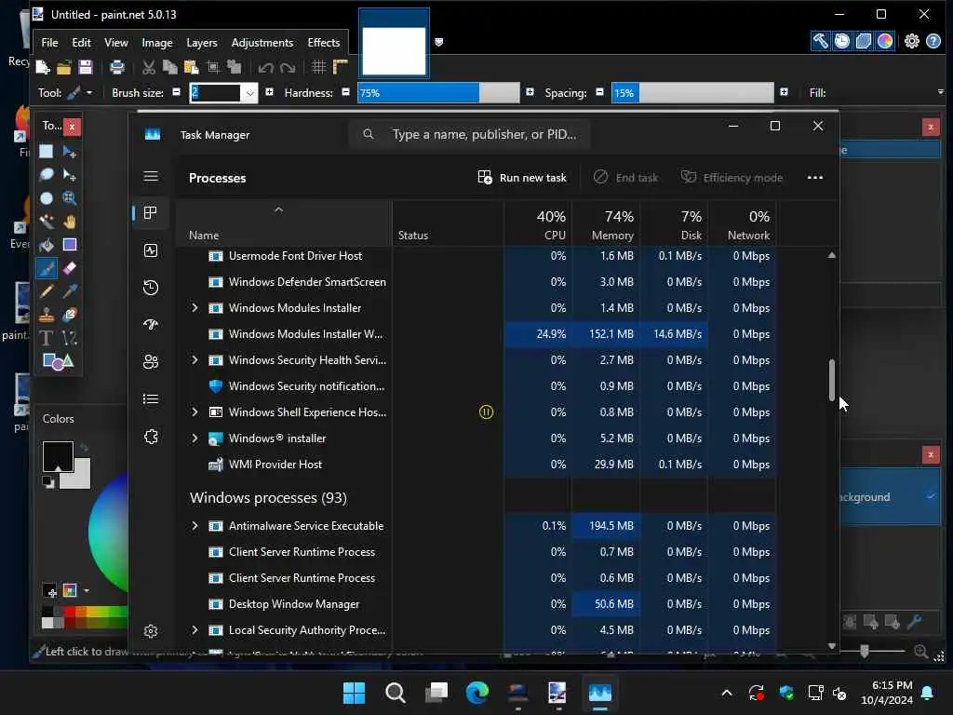Image resolution: width=953 pixels, height=715 pixels.
Task: Open the Users page in Task Manager sidebar
Action: [x=151, y=362]
